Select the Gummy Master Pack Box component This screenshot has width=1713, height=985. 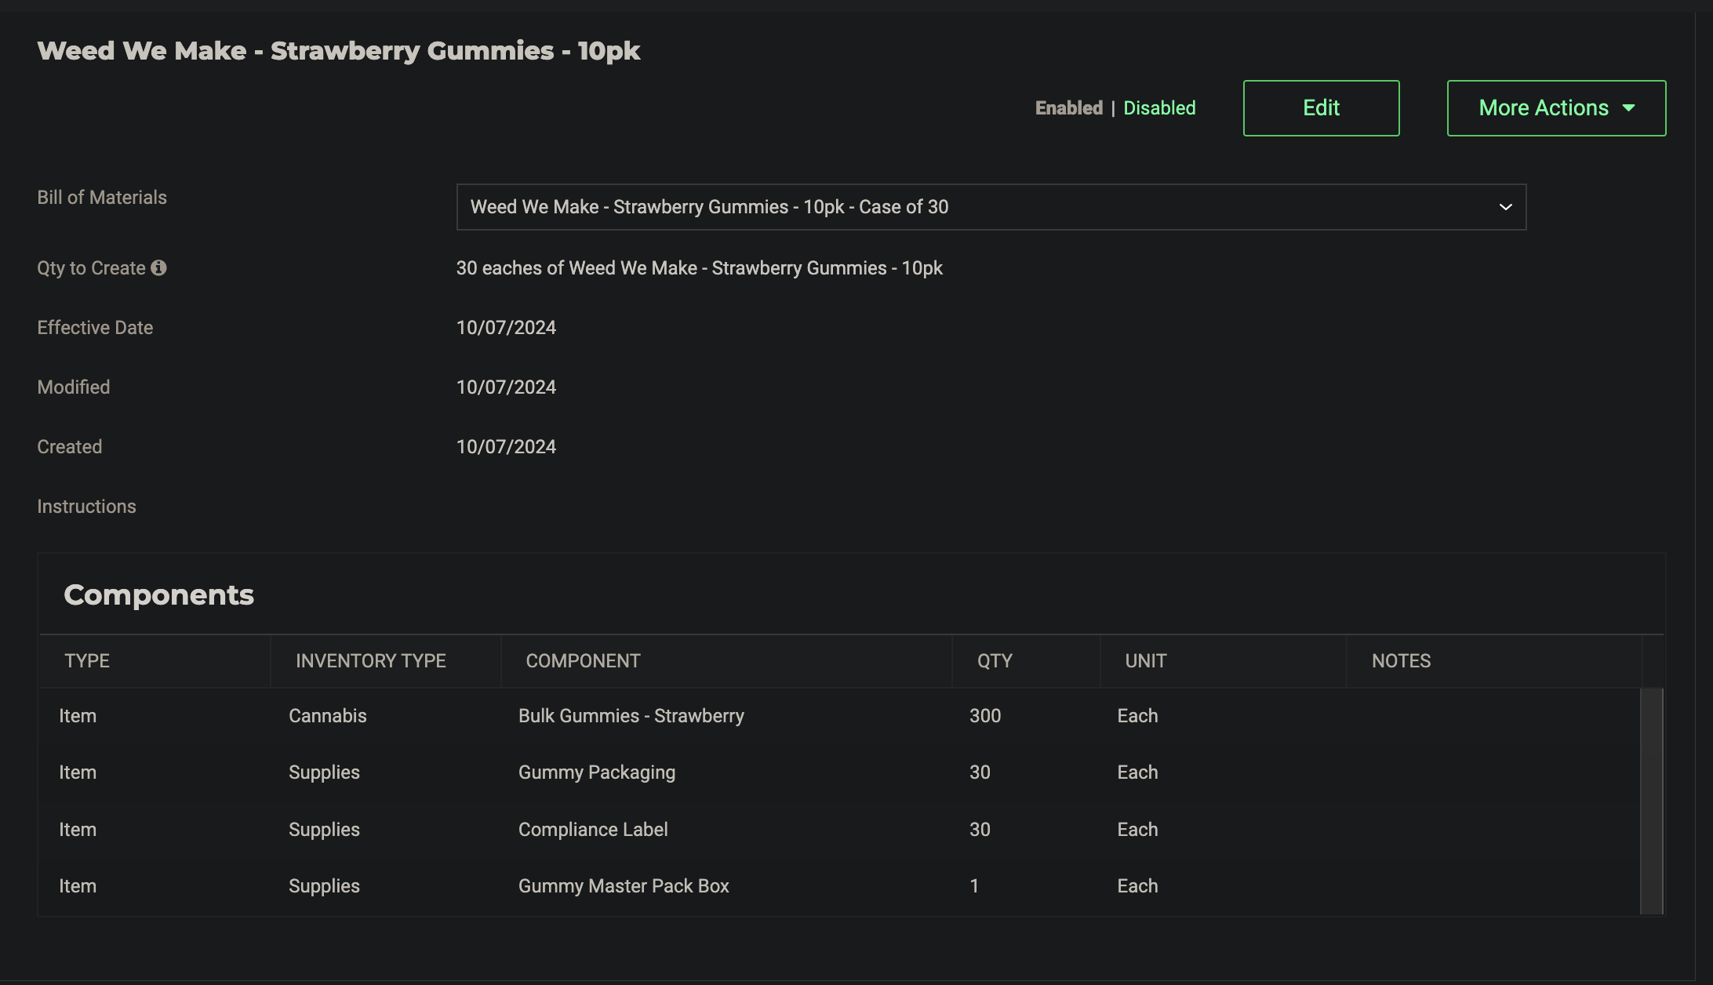click(624, 886)
